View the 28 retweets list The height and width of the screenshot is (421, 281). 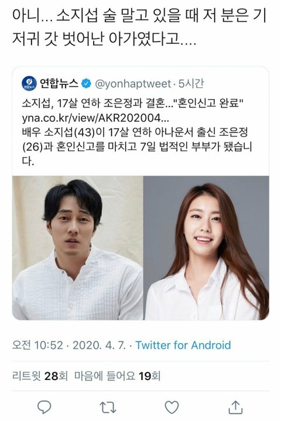click(40, 376)
